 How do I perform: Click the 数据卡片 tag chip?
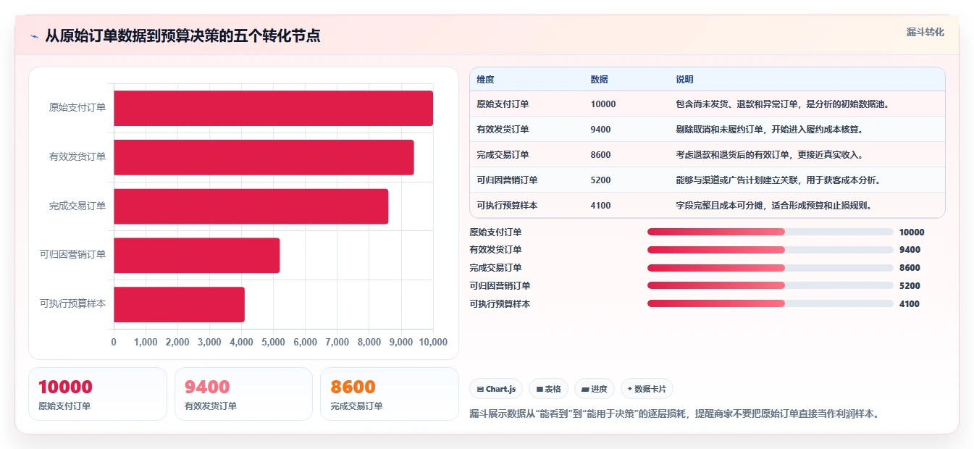647,389
